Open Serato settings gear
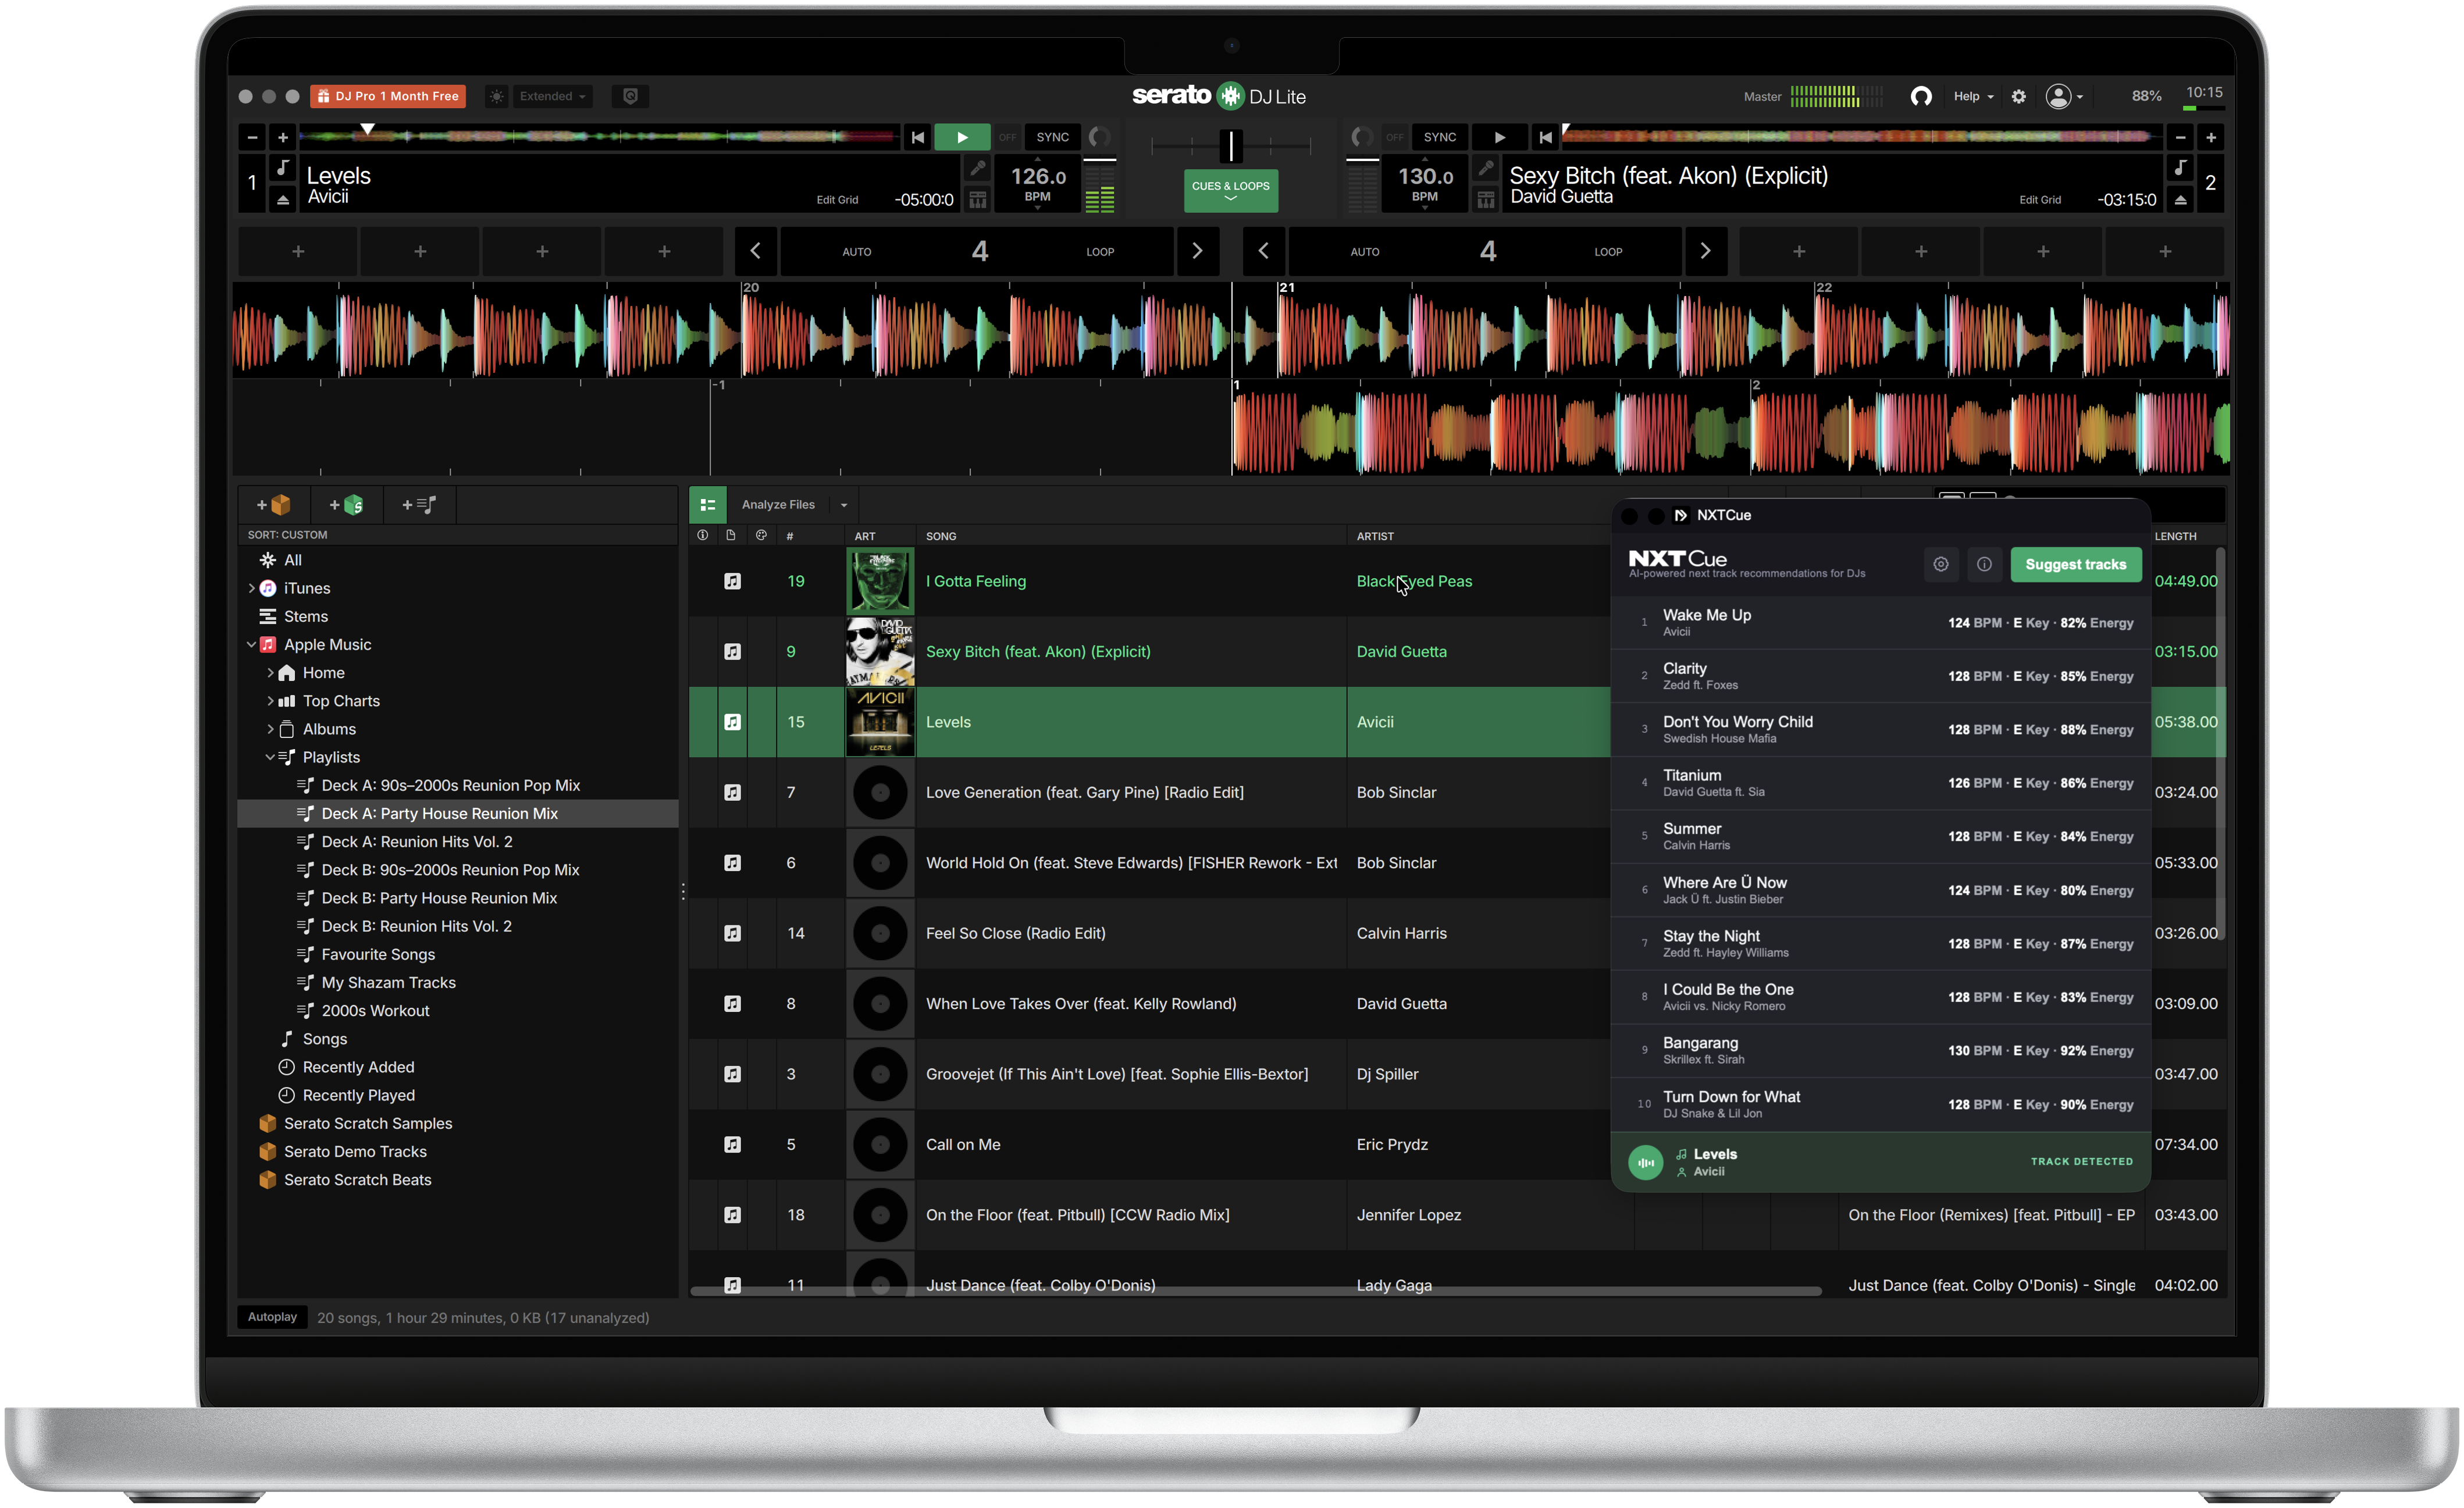 tap(2019, 96)
